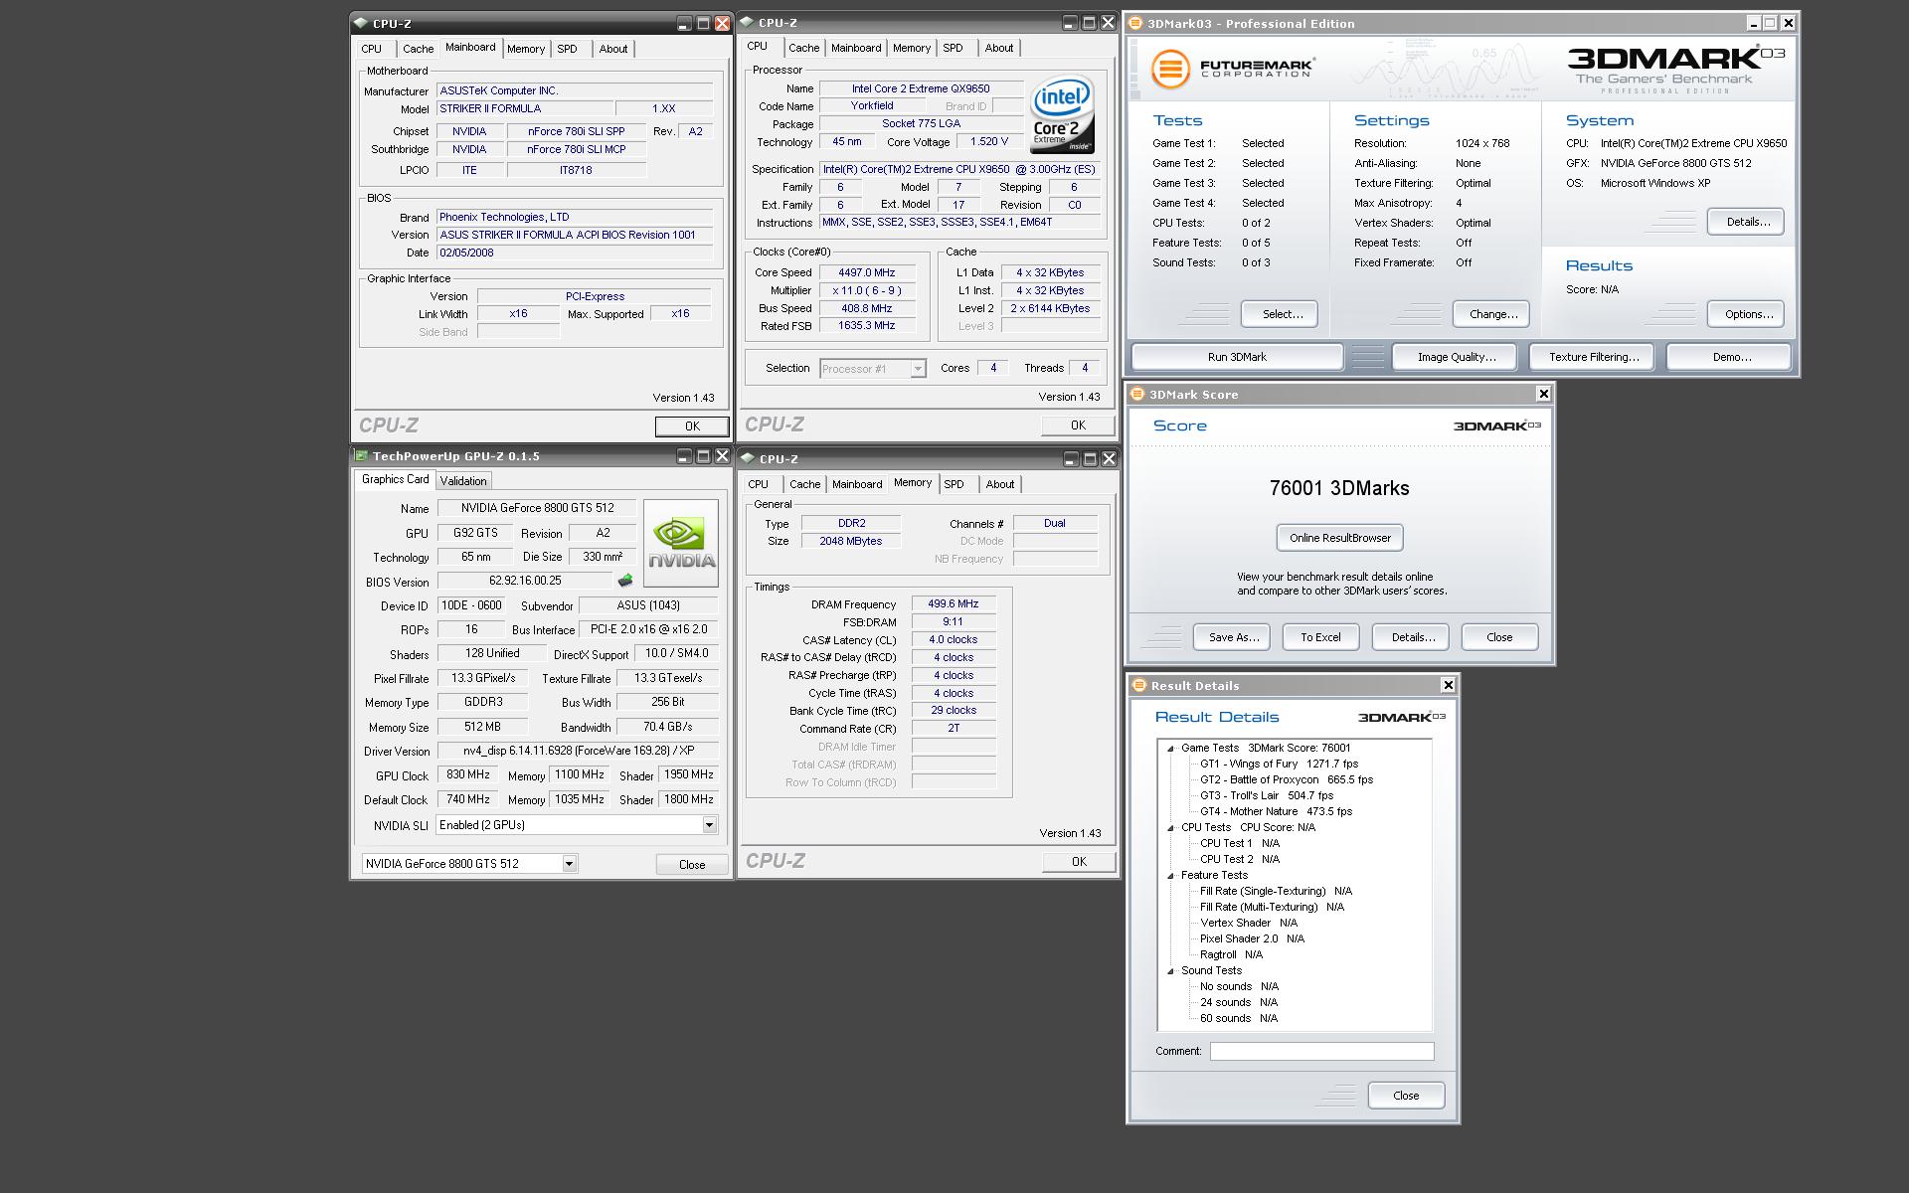The image size is (1909, 1193).
Task: Open the About tab in CPU-Z Memory window
Action: [x=1000, y=484]
